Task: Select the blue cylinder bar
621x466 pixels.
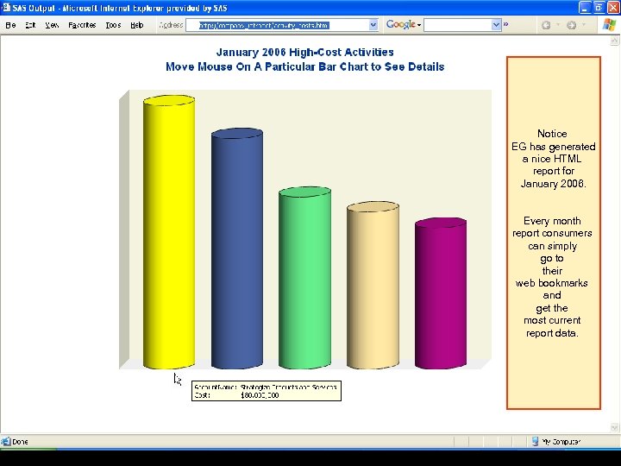Action: click(x=237, y=249)
